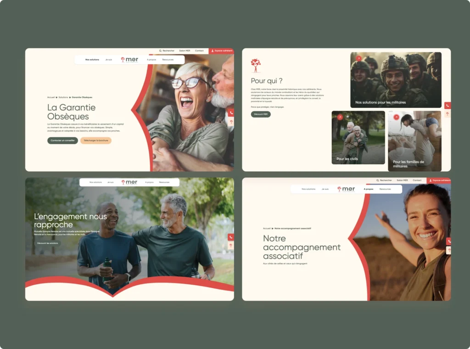The image size is (470, 349).
Task: Click the Découvrir MER button
Action: coord(261,114)
